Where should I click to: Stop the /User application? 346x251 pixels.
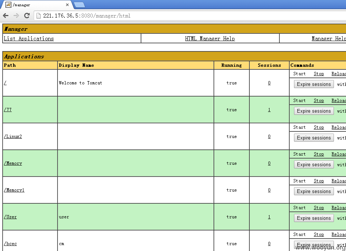[x=319, y=207]
